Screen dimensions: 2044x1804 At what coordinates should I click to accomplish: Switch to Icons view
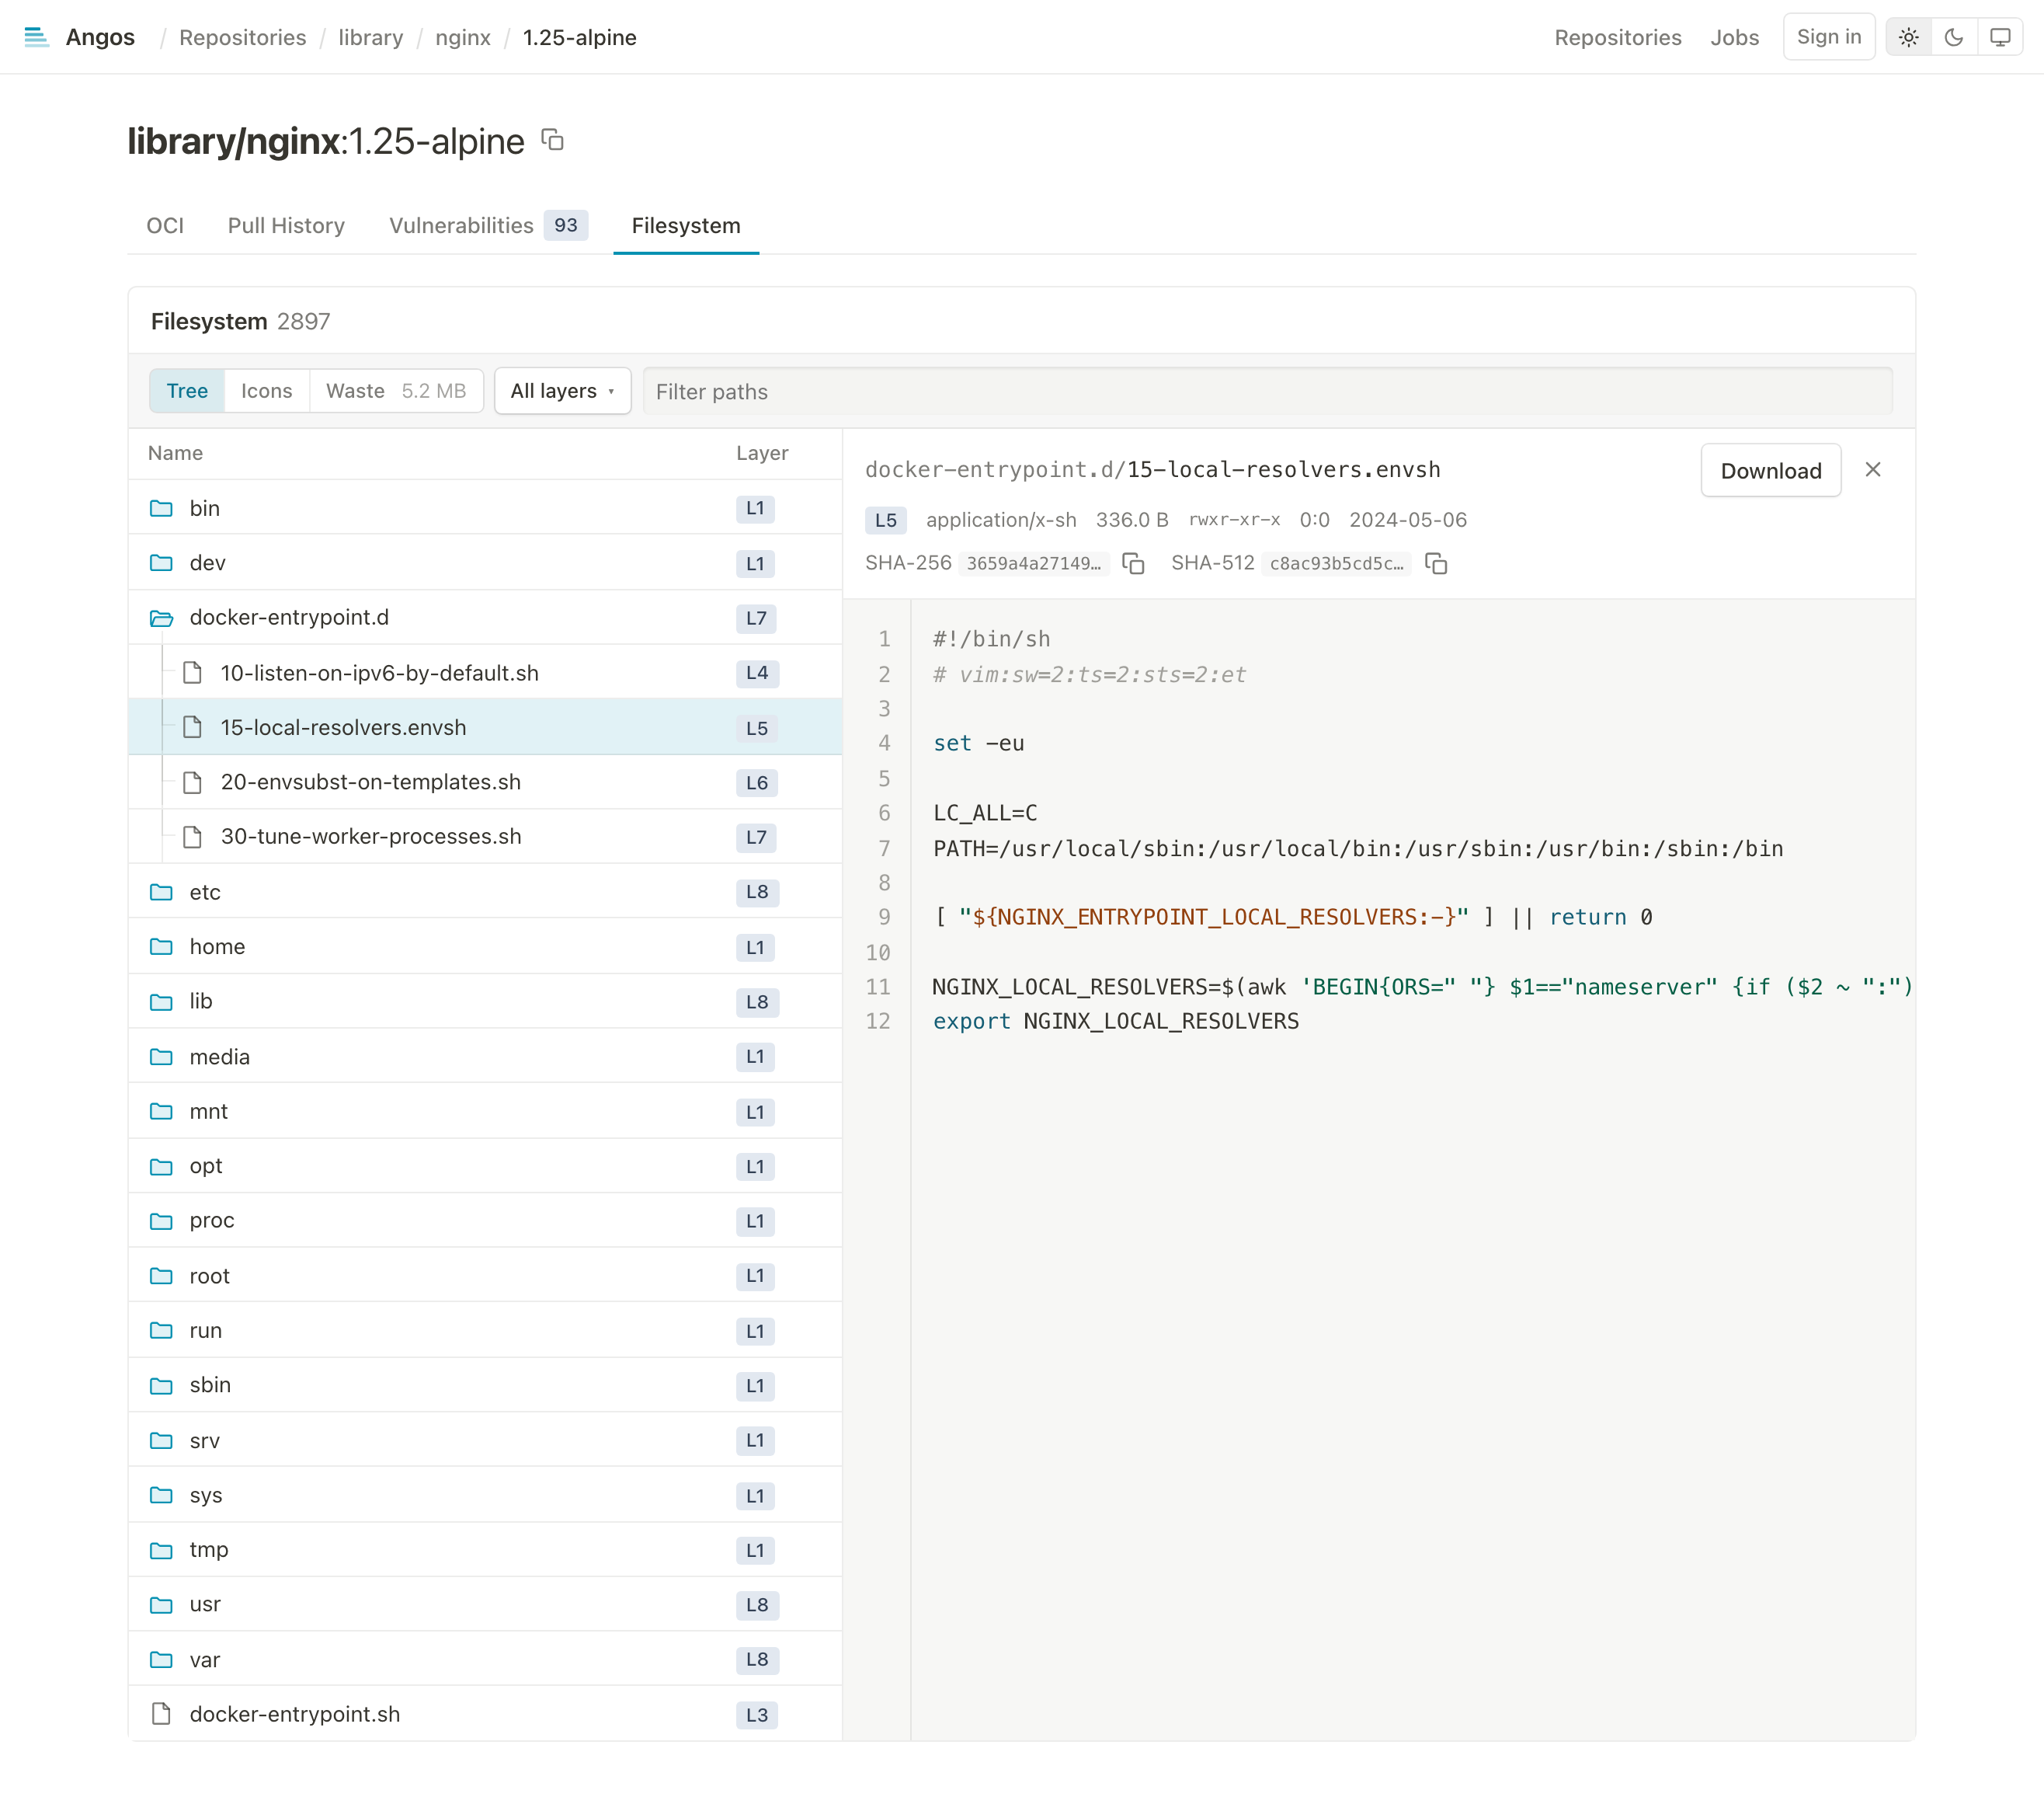266,392
